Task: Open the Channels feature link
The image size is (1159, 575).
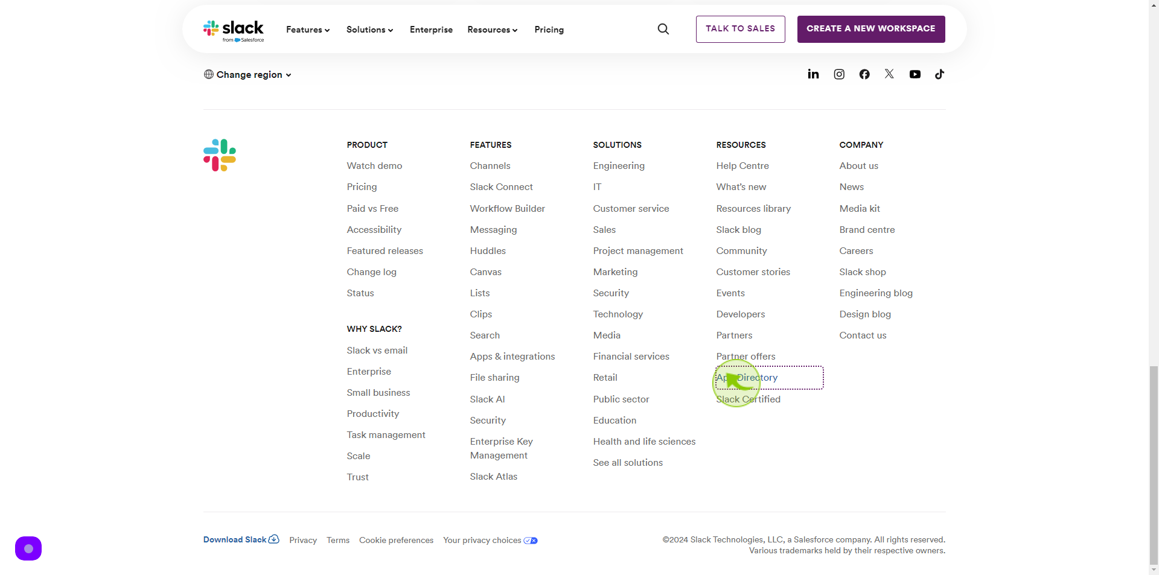Action: coord(490,166)
